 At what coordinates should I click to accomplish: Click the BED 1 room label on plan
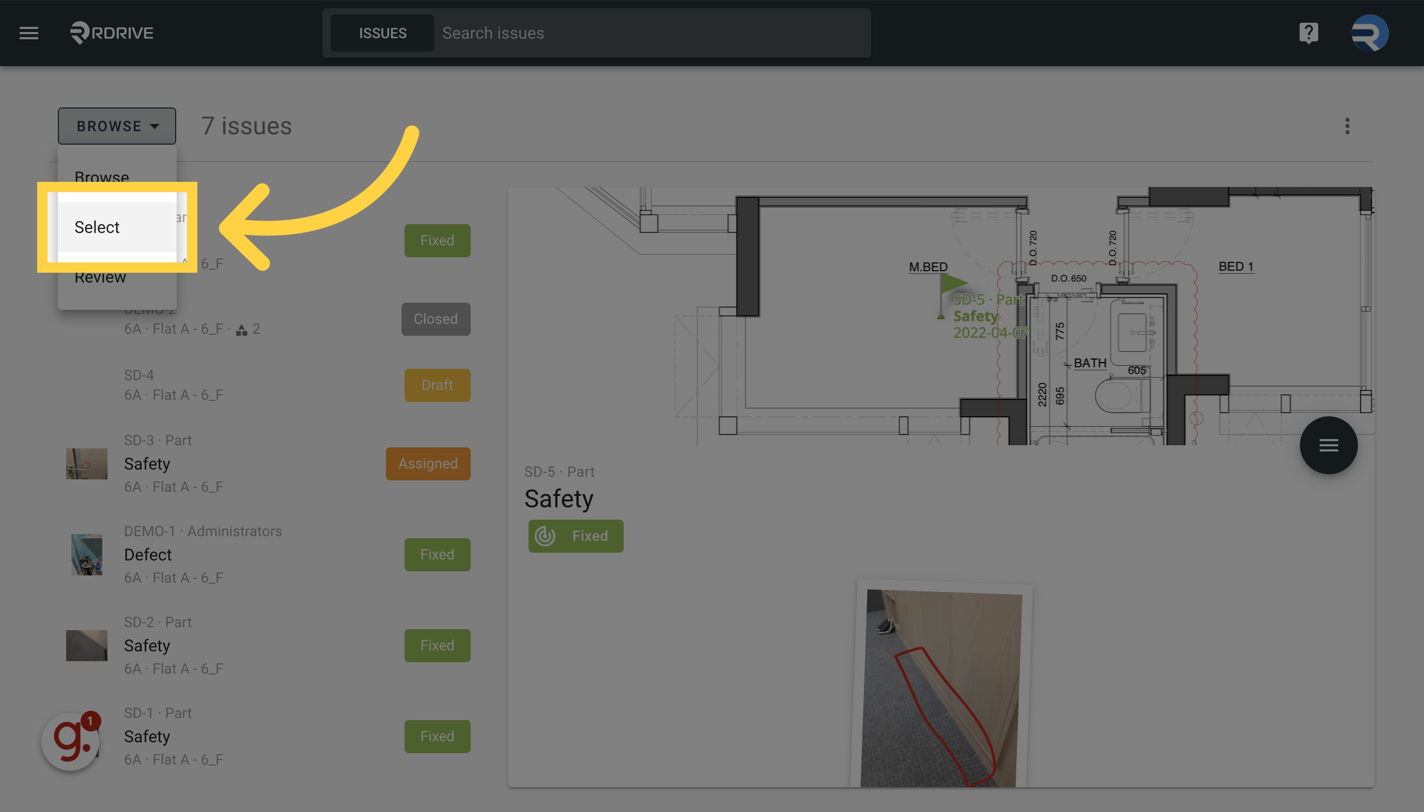pyautogui.click(x=1236, y=266)
